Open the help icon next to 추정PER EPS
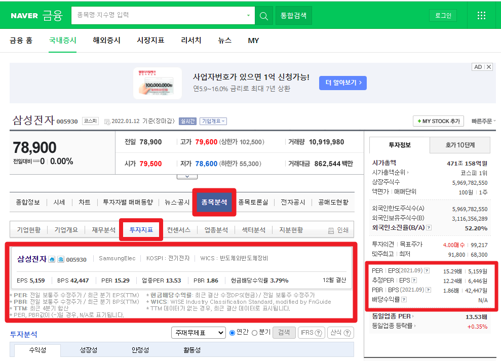501x361 pixels. point(414,280)
